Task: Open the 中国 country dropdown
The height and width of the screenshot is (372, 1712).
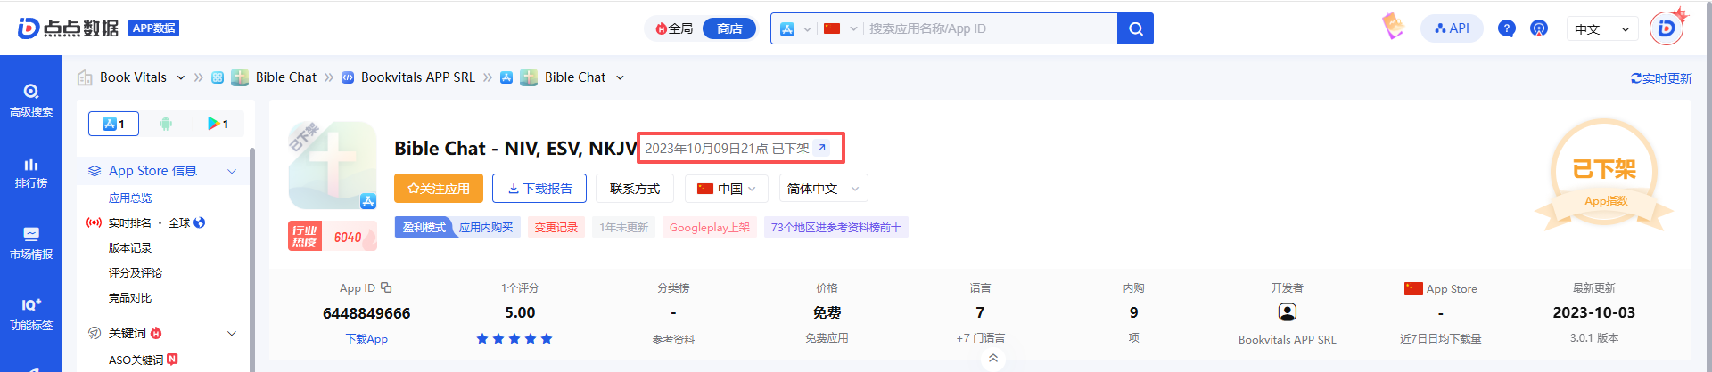Action: [727, 189]
